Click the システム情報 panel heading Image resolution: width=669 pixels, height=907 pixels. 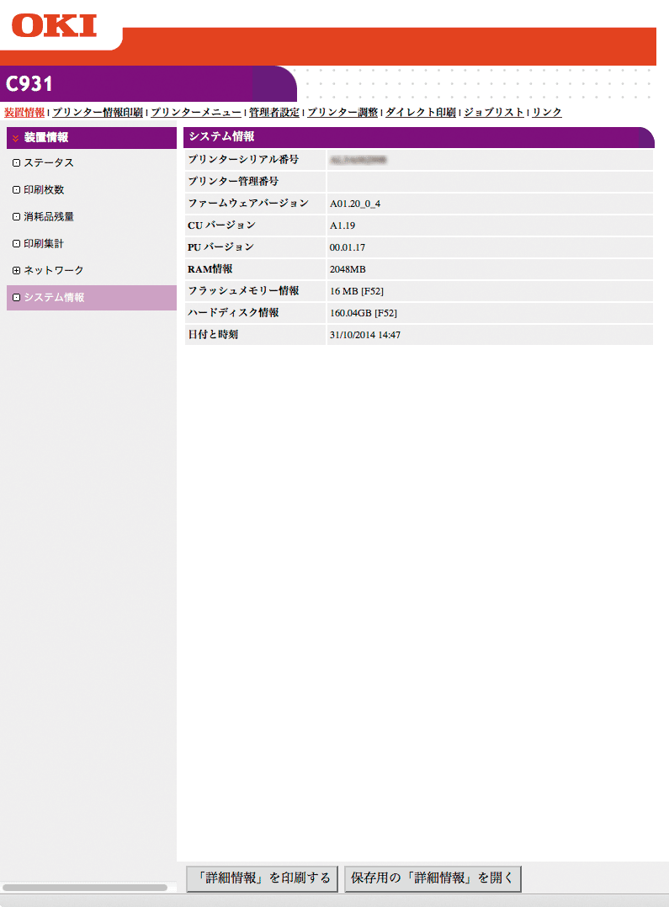[x=221, y=136]
